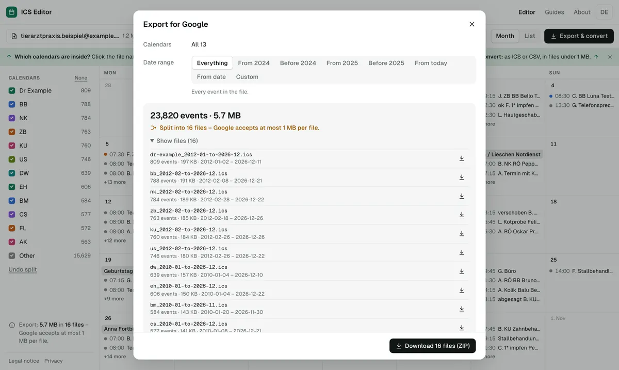
Task: Switch to Month view
Action: tap(505, 36)
